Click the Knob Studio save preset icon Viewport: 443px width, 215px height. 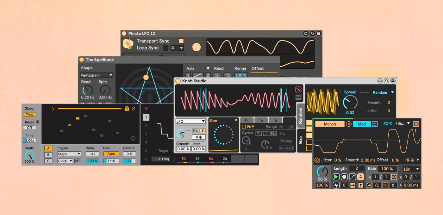393,81
